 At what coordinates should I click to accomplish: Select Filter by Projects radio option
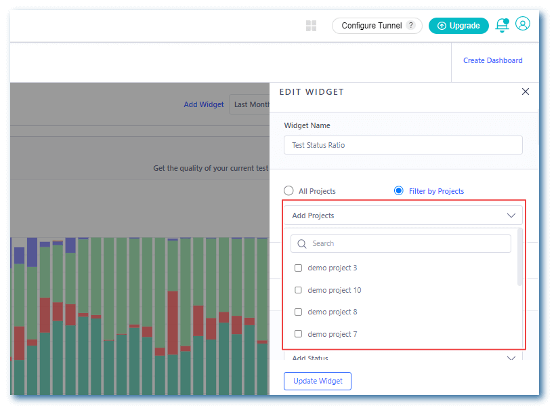pos(399,191)
